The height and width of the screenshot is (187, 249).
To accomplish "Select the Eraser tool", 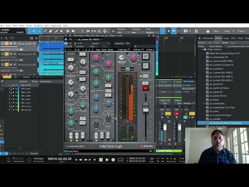I will (x=51, y=31).
